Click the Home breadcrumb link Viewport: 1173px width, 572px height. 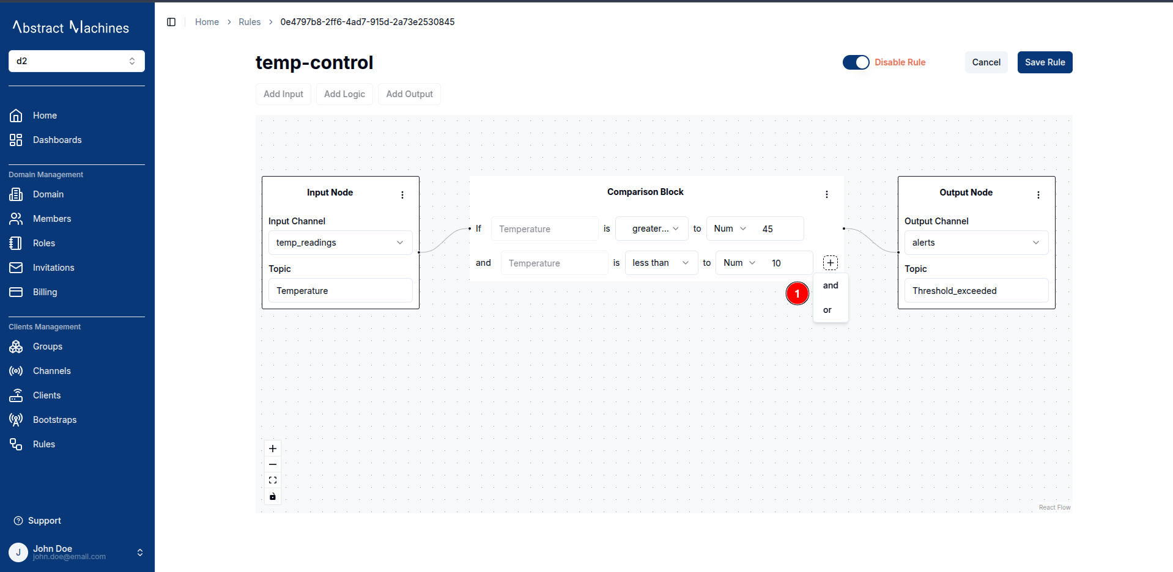(207, 22)
